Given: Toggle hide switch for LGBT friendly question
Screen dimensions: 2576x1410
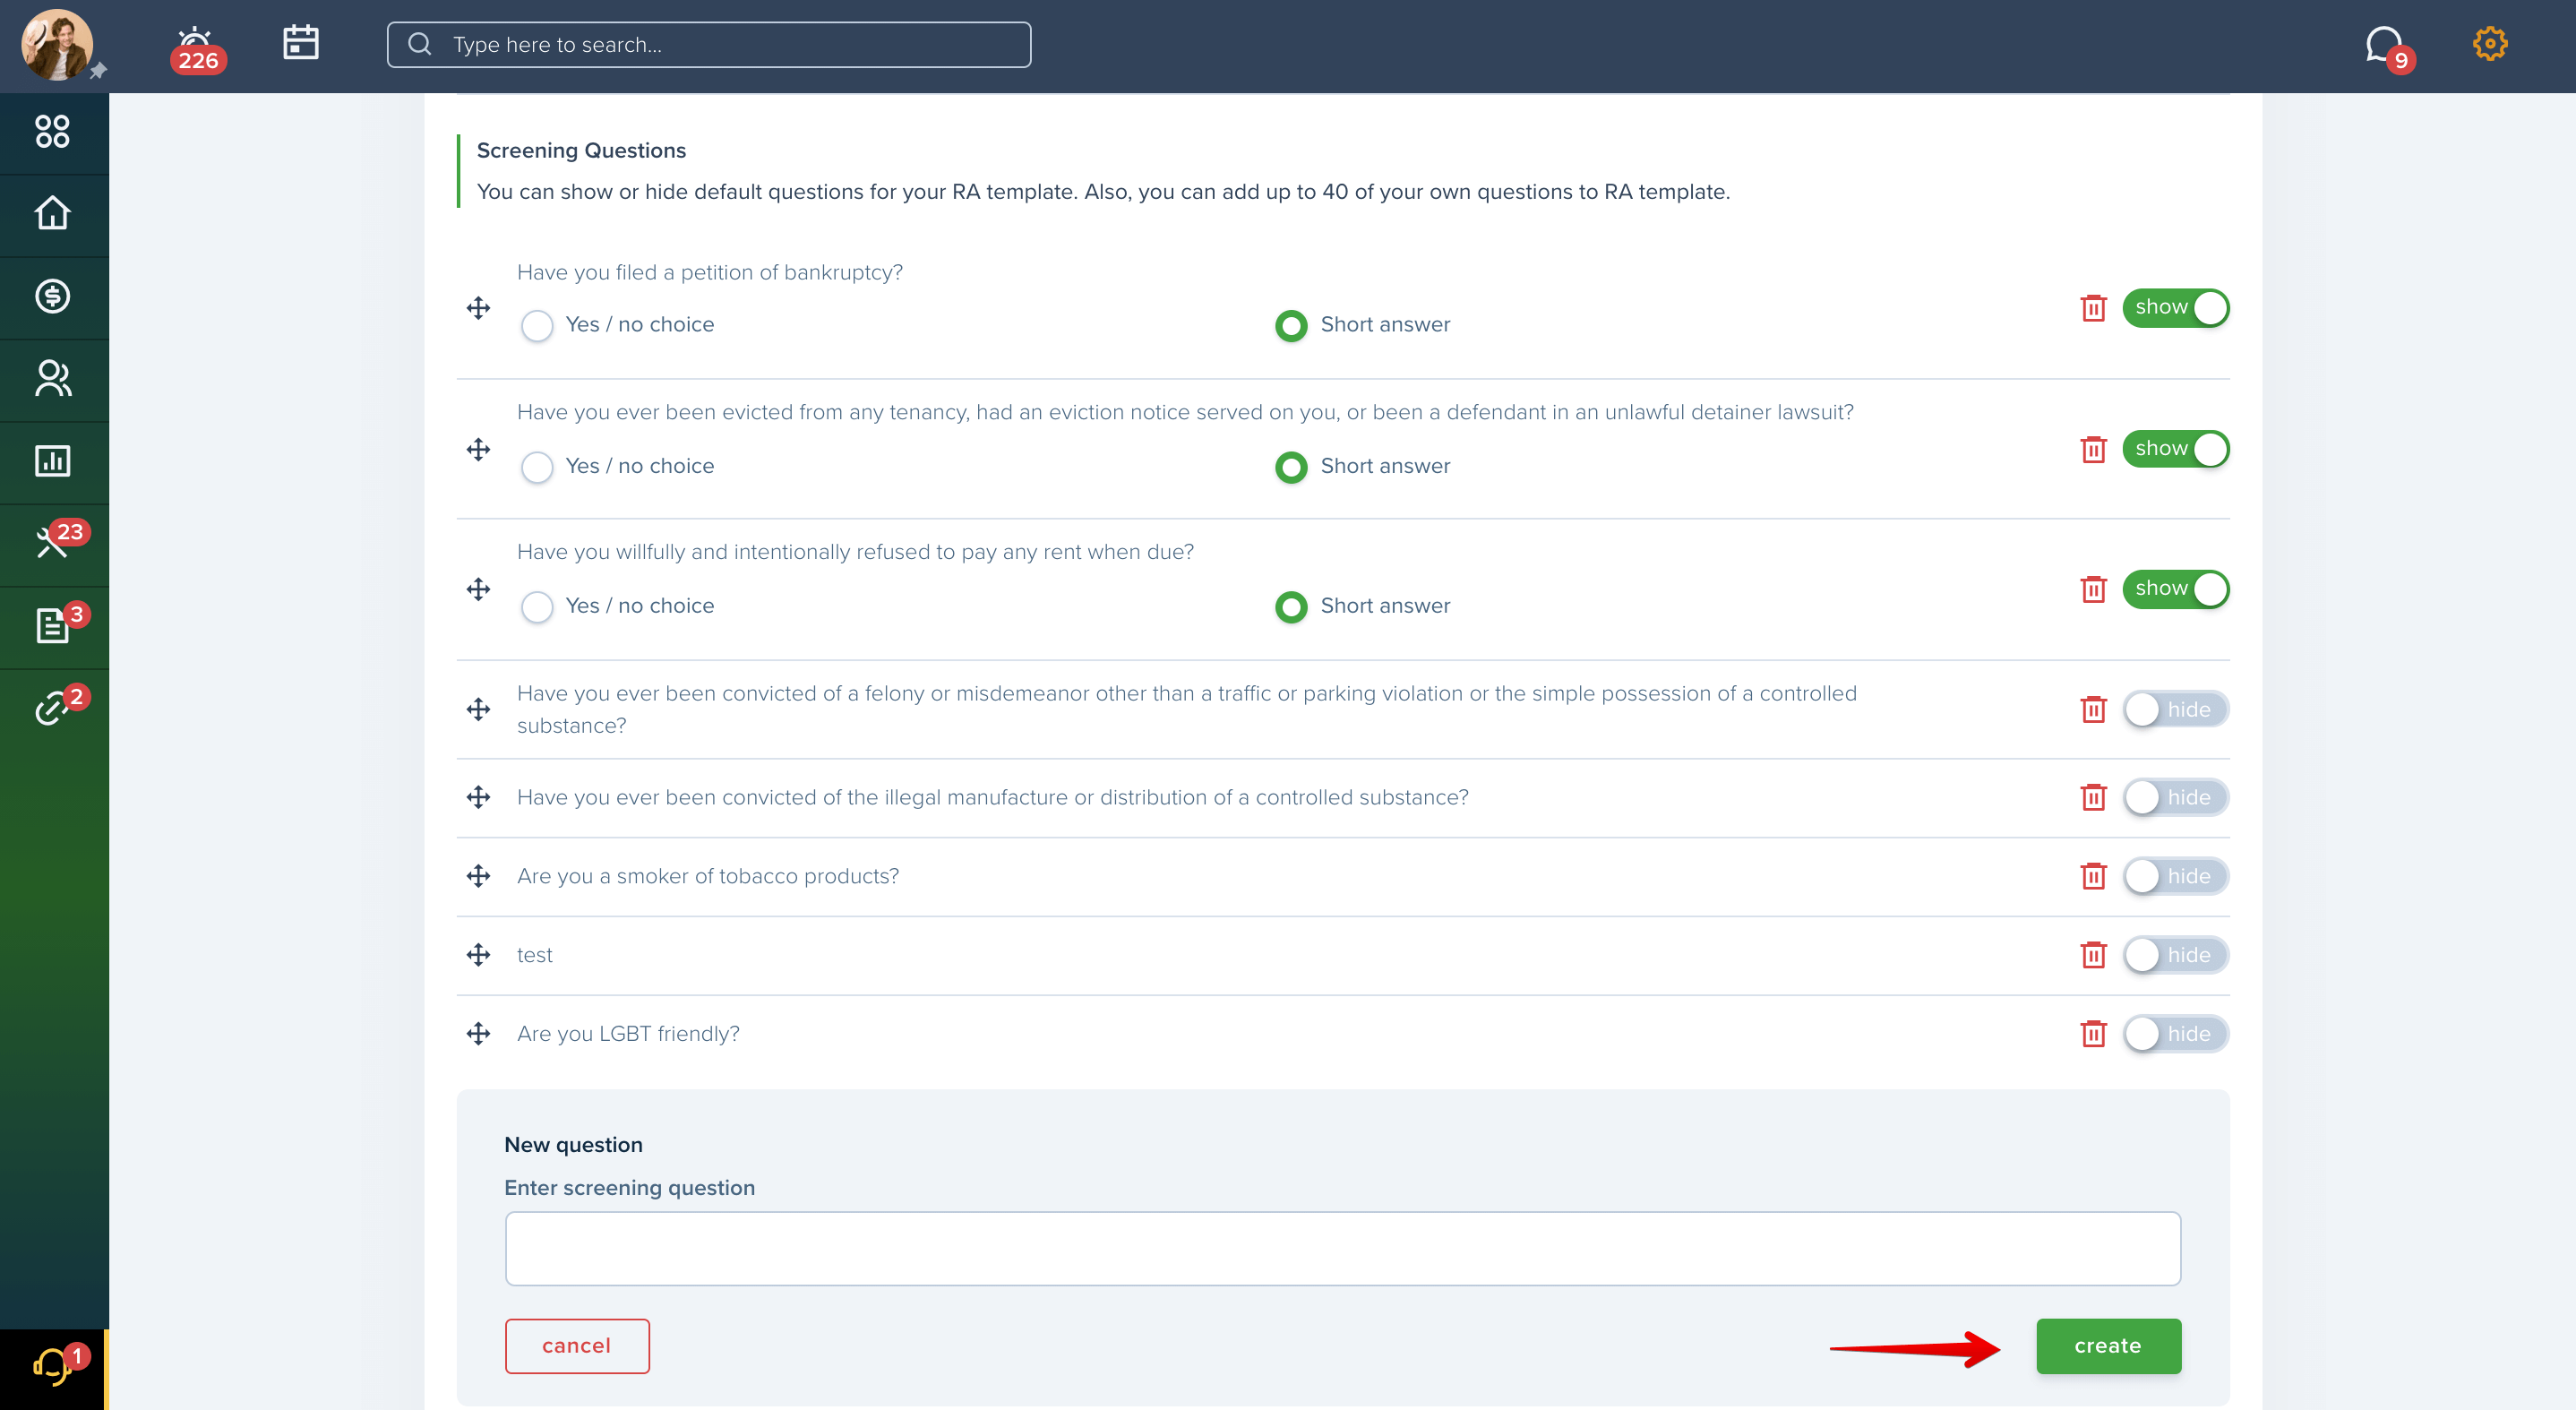Looking at the screenshot, I should pyautogui.click(x=2176, y=1033).
